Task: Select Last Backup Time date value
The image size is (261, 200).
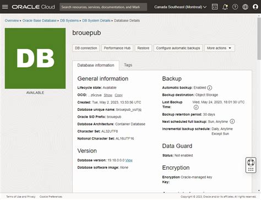Action: 219,102
